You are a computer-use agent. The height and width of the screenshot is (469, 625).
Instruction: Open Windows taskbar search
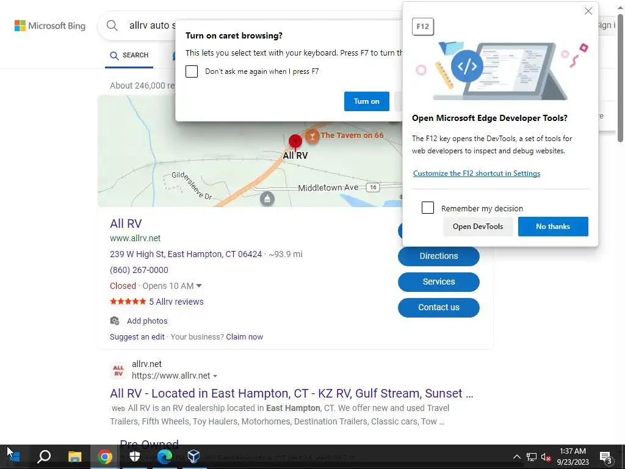(x=44, y=456)
